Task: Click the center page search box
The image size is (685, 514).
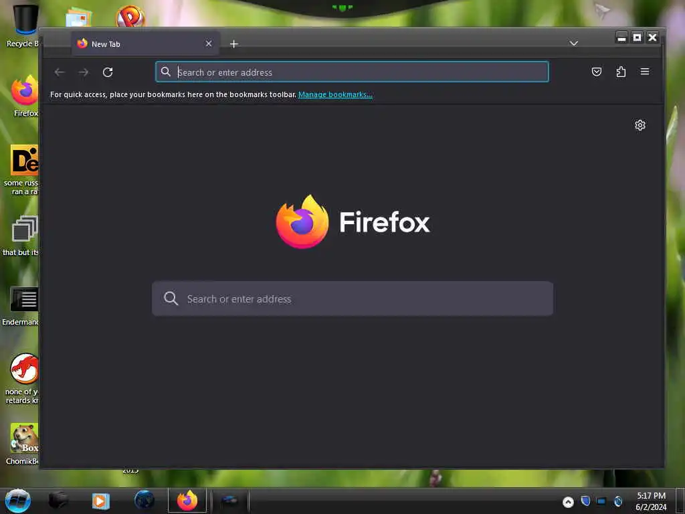Action: click(353, 298)
